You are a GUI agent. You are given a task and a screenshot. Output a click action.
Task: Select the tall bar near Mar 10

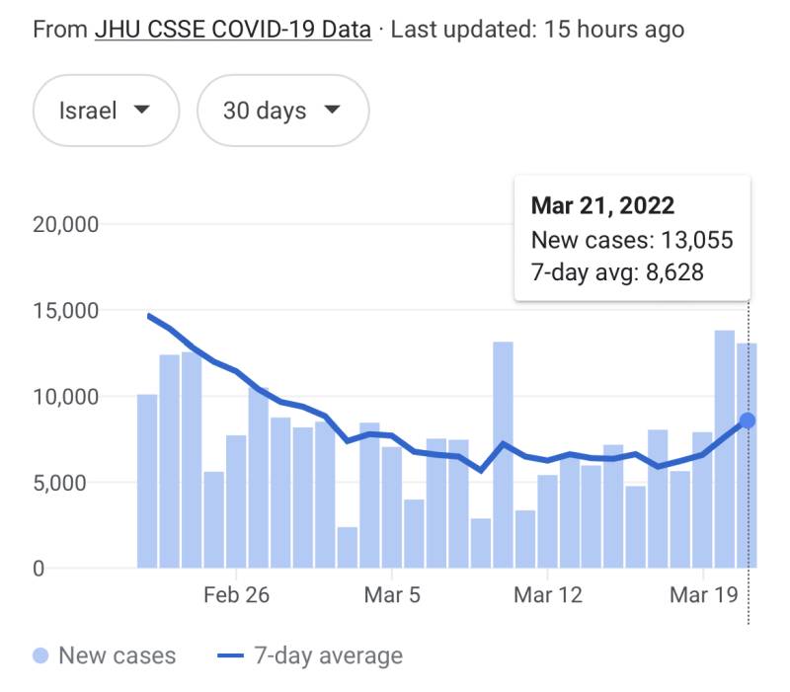tap(503, 455)
